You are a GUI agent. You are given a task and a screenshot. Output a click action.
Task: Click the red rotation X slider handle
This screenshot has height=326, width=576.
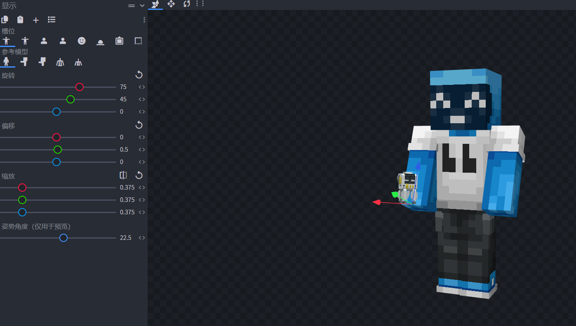[x=80, y=87]
